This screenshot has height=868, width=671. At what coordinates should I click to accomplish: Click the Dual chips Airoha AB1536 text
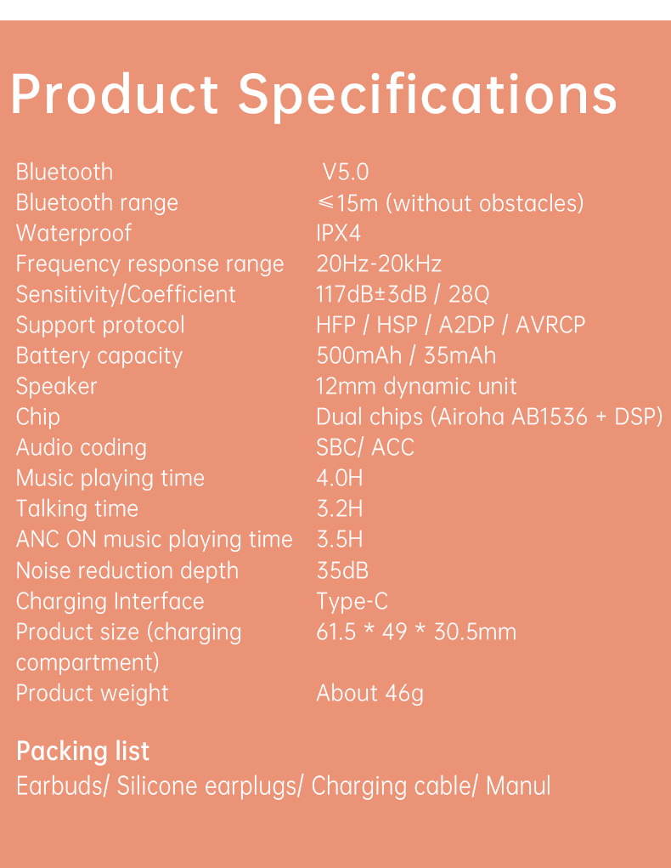pyautogui.click(x=489, y=417)
